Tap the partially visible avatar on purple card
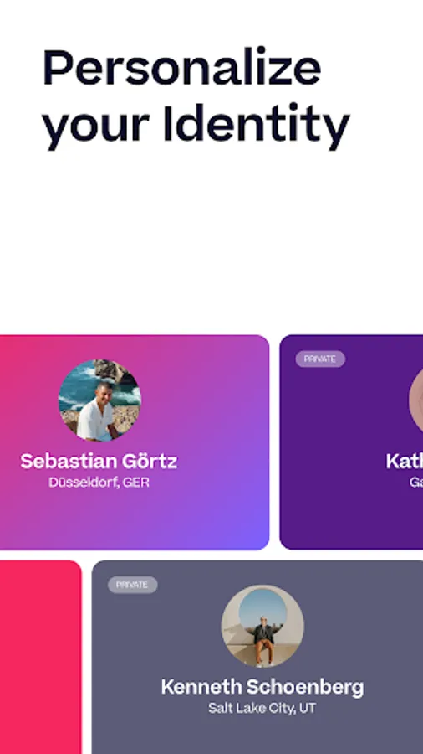Image resolution: width=423 pixels, height=754 pixels. [415, 400]
